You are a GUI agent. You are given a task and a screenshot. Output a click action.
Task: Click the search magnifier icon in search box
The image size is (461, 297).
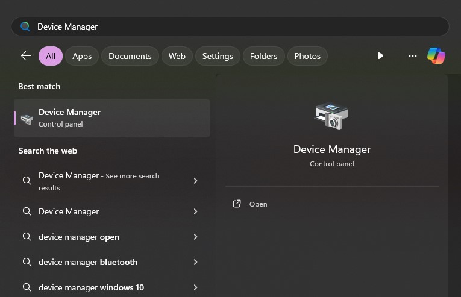tap(25, 27)
